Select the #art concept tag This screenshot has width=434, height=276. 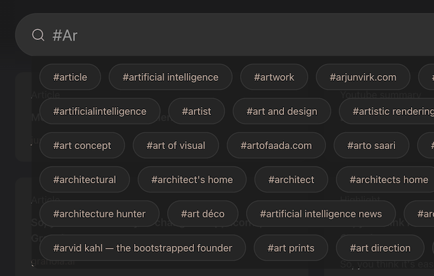82,145
